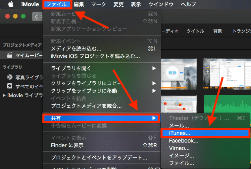Share to iTunes...

coord(205,133)
